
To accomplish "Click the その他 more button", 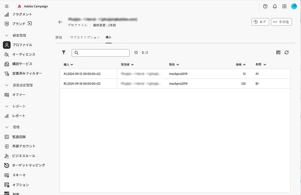I will coord(281,22).
